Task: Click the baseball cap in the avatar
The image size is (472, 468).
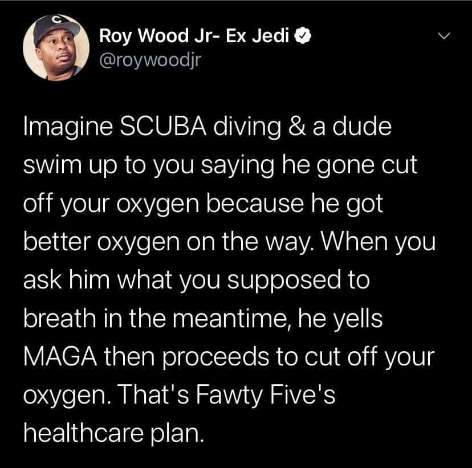Action: pyautogui.click(x=56, y=29)
